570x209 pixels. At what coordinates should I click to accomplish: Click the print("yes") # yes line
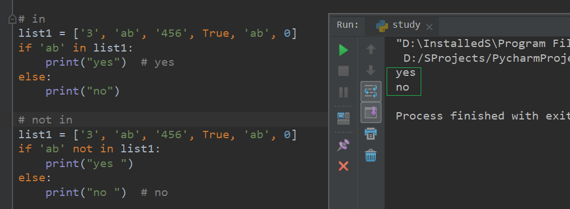(110, 62)
